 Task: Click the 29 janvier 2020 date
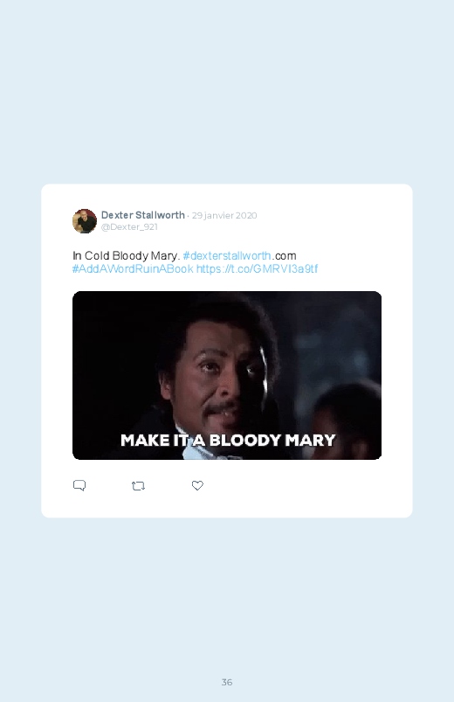pos(224,215)
